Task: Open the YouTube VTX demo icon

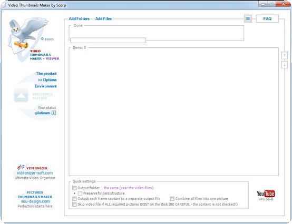Action: tap(266, 195)
